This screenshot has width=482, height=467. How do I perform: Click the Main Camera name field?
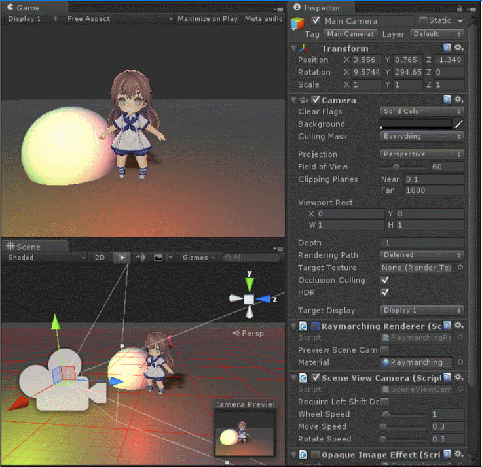[369, 21]
